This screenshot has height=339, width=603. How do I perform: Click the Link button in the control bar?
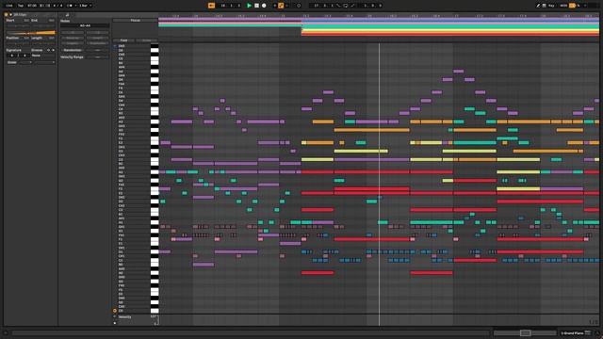9,6
